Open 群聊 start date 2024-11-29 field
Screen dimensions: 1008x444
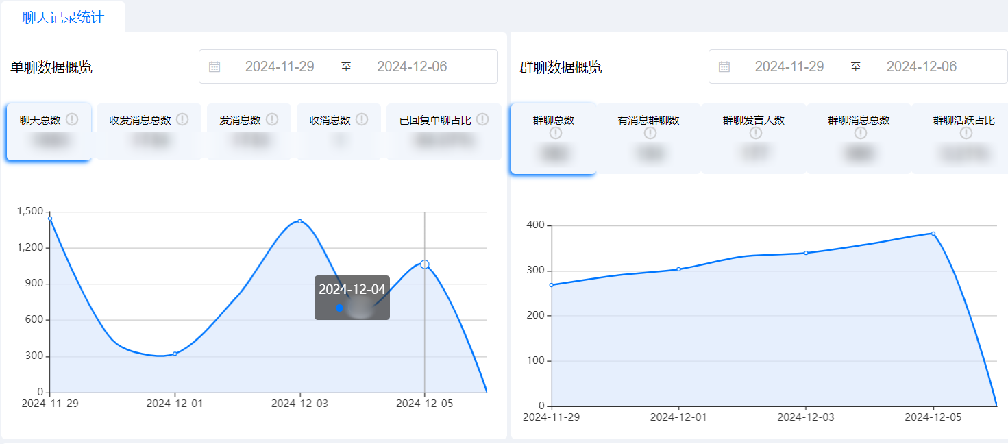[x=789, y=66]
